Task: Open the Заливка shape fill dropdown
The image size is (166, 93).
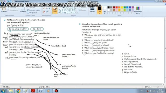Action: [x=83, y=10]
